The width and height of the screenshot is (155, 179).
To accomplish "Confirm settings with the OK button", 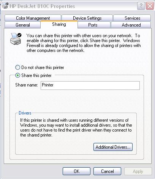I will point(76,171).
